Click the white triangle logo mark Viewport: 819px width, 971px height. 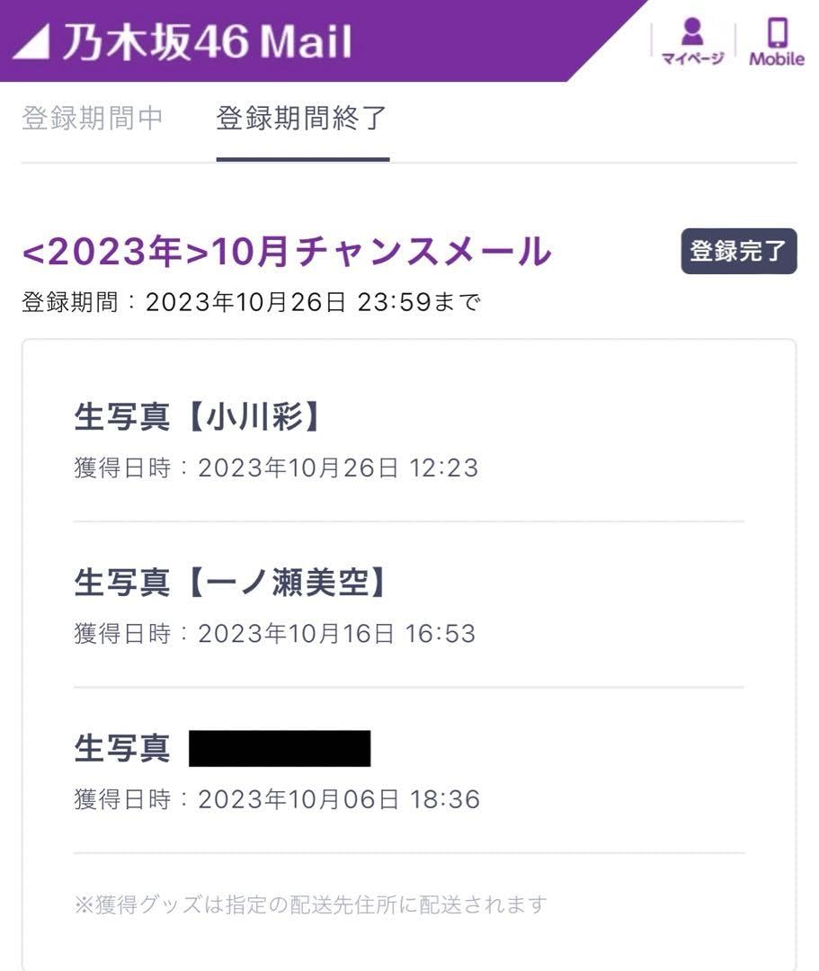coord(31,42)
